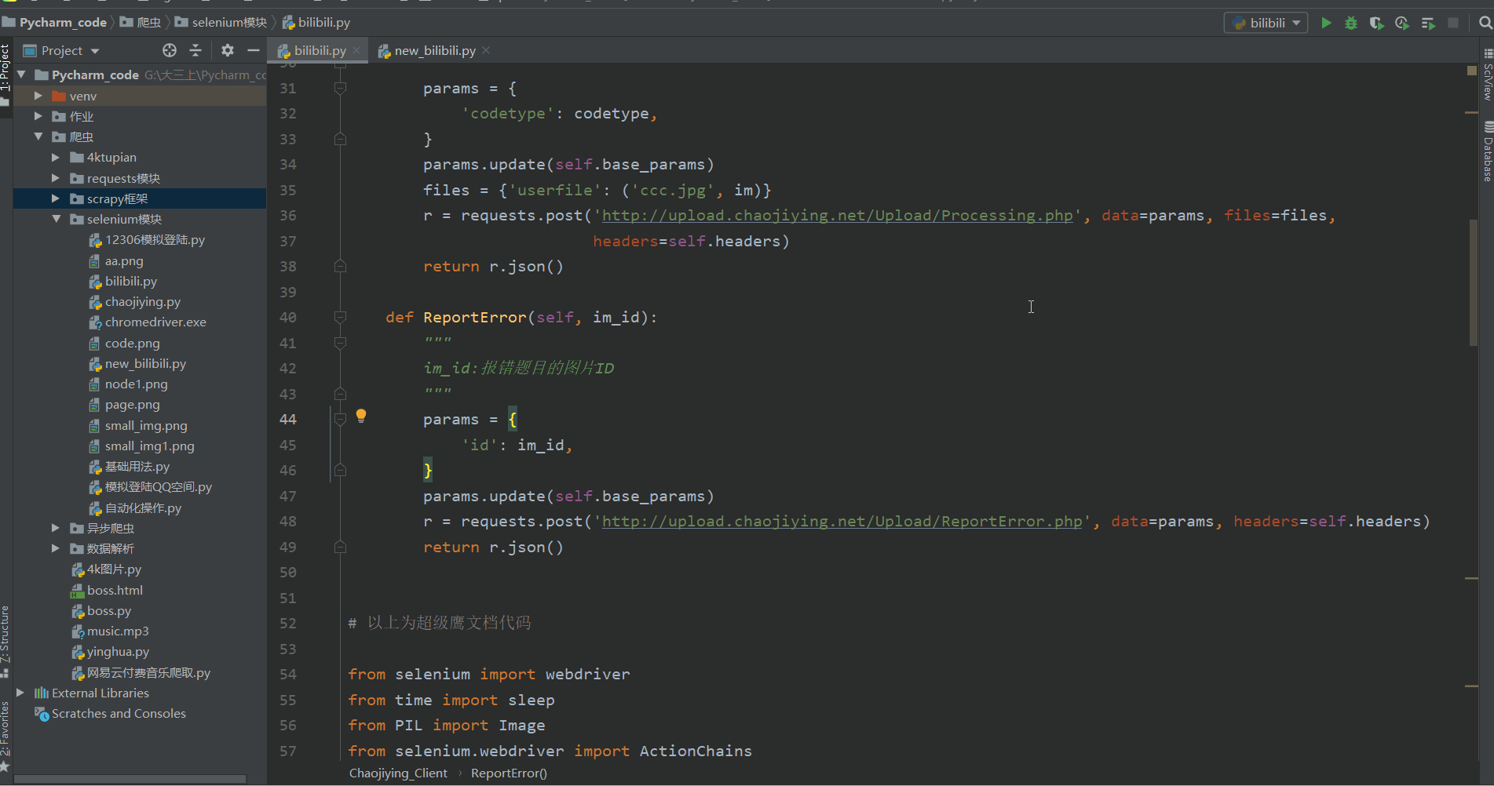This screenshot has width=1494, height=786.
Task: Run with coverage using shield icon
Action: point(1376,23)
